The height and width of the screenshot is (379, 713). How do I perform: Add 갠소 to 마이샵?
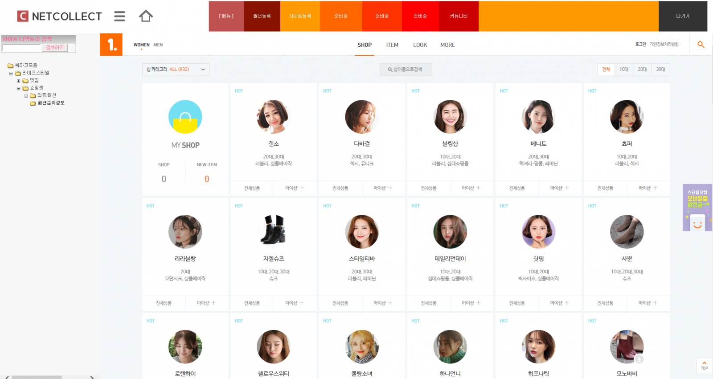point(295,188)
